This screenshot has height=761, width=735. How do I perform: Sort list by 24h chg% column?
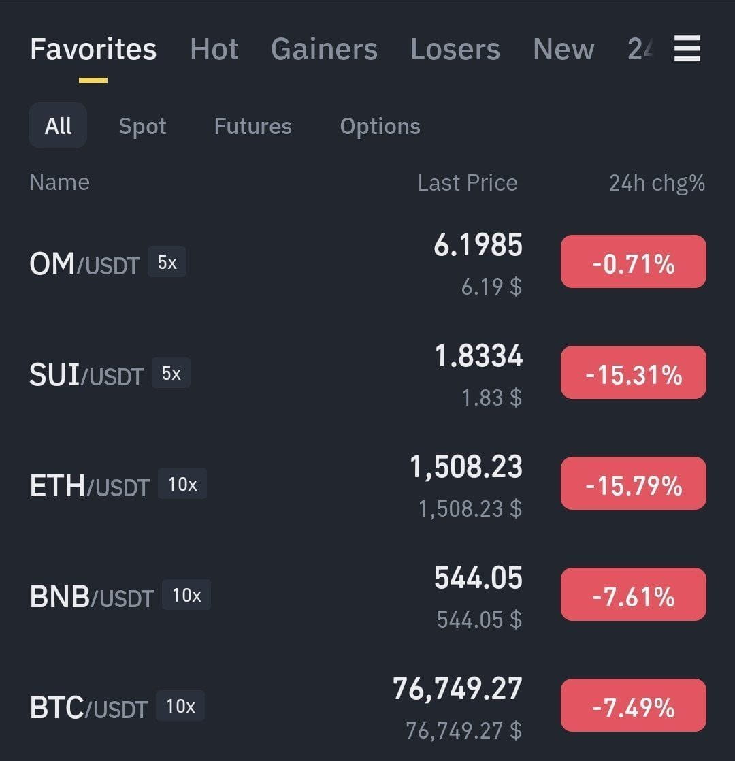point(657,183)
